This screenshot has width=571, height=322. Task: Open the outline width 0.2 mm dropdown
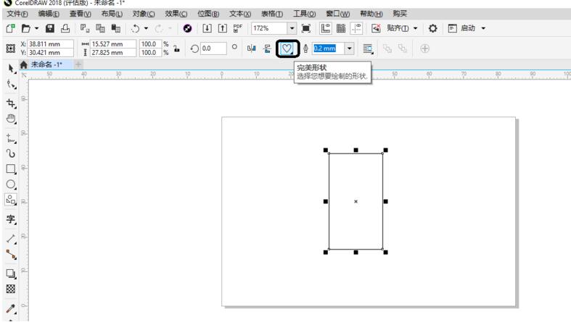(350, 48)
